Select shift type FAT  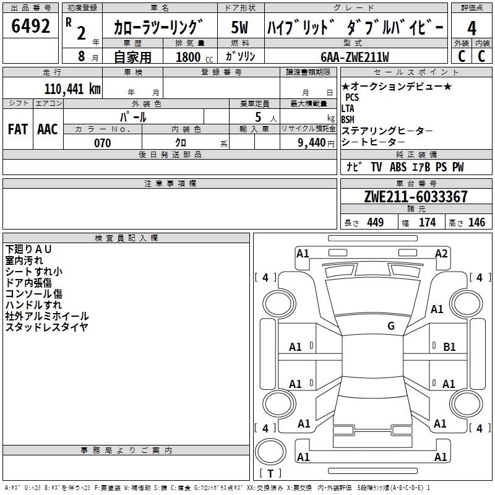coord(18,129)
